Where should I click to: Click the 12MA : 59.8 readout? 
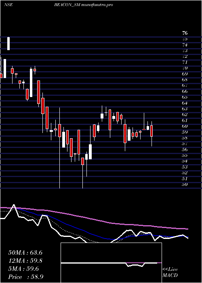coord(25,261)
